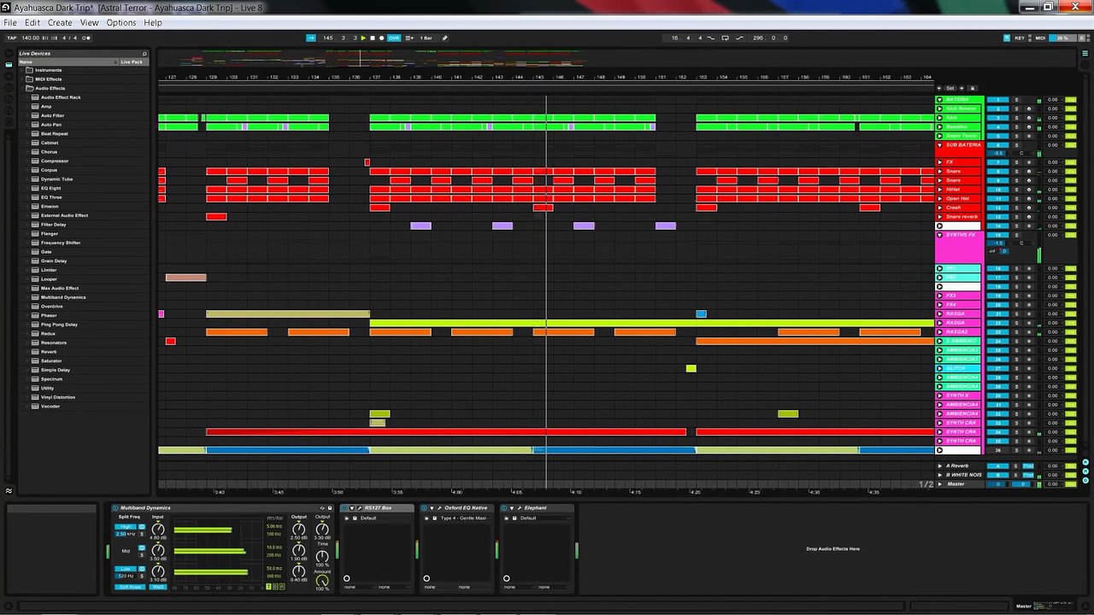Fold Elephant device with triangle
Screen dimensions: 1094x615
click(x=512, y=507)
